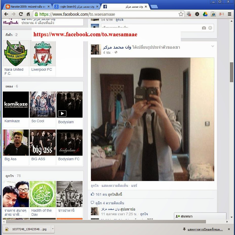Close the downloads bar
This screenshot has width=235, height=235.
pyautogui.click(x=229, y=229)
